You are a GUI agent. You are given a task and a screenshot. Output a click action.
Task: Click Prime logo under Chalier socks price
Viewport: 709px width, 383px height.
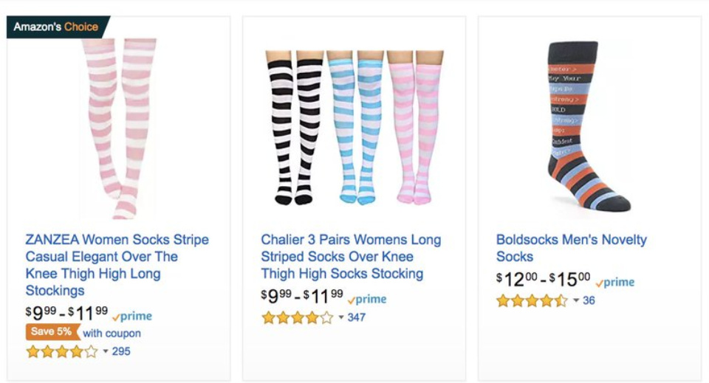pyautogui.click(x=368, y=299)
